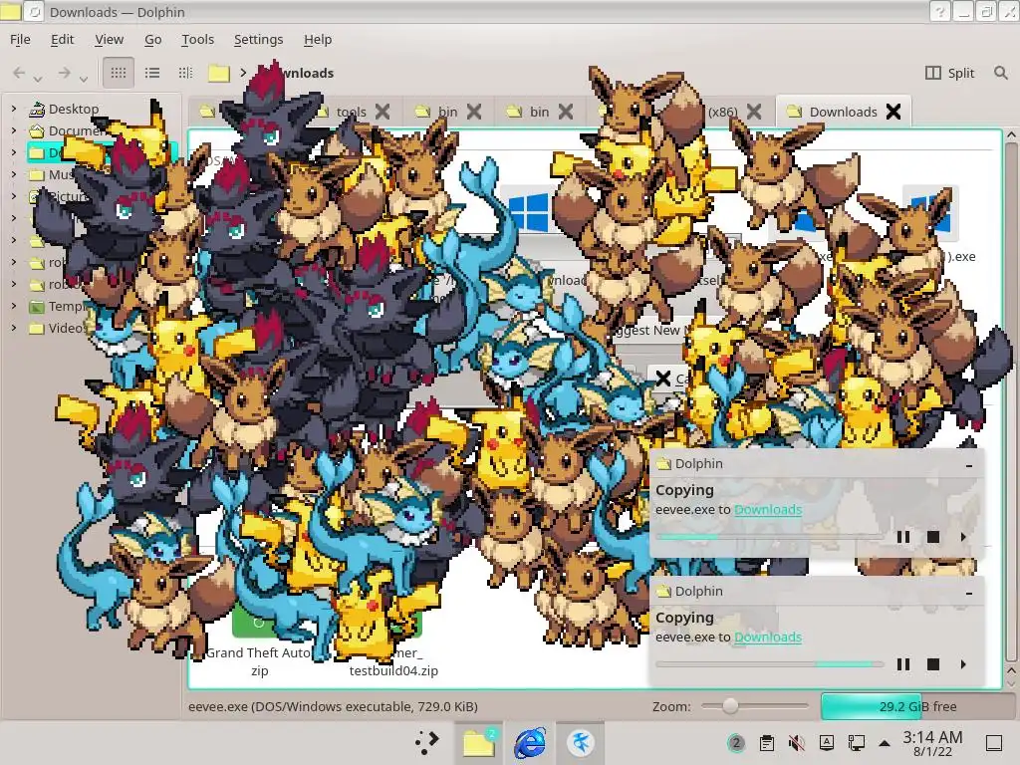Image resolution: width=1020 pixels, height=765 pixels.
Task: Select the Grand Theft Auto zip file
Action: coord(260,661)
